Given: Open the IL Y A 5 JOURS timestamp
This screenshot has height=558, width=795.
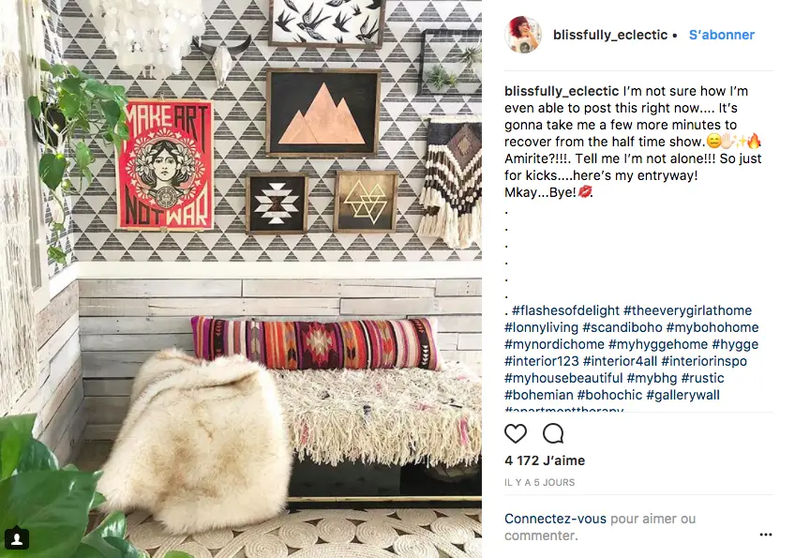Looking at the screenshot, I should [x=539, y=482].
